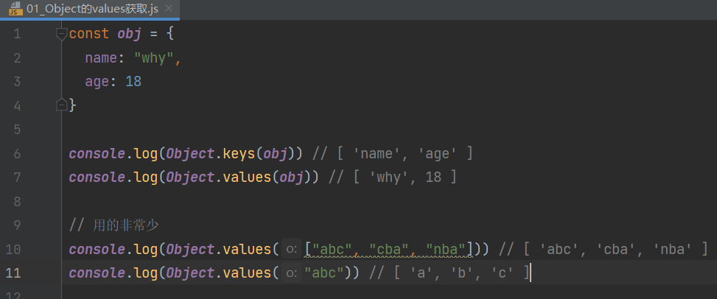Click the 'name' property on line 2

101,57
